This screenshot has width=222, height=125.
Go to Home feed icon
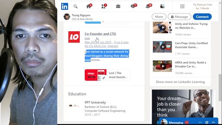click(89, 6)
